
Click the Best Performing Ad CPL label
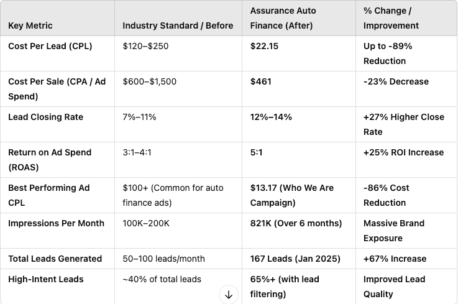pyautogui.click(x=49, y=195)
